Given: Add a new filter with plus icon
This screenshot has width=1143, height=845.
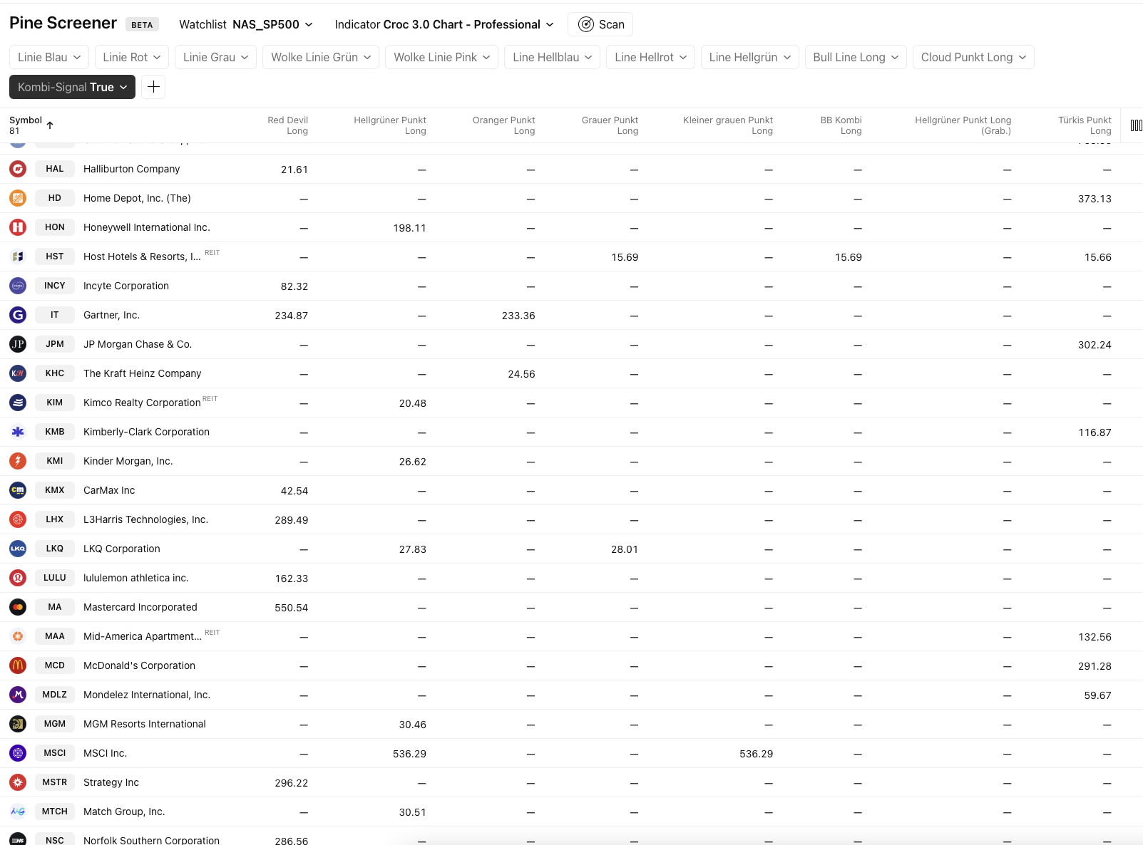Looking at the screenshot, I should [153, 87].
